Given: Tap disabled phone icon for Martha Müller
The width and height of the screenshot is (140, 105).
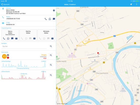Looking at the screenshot, I should pos(22,39).
